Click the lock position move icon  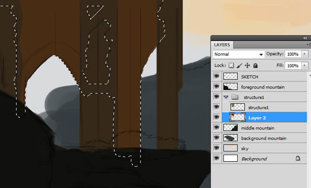(247, 66)
